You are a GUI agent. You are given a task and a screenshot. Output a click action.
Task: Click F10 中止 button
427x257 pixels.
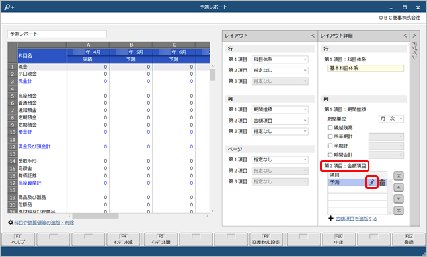(x=338, y=239)
